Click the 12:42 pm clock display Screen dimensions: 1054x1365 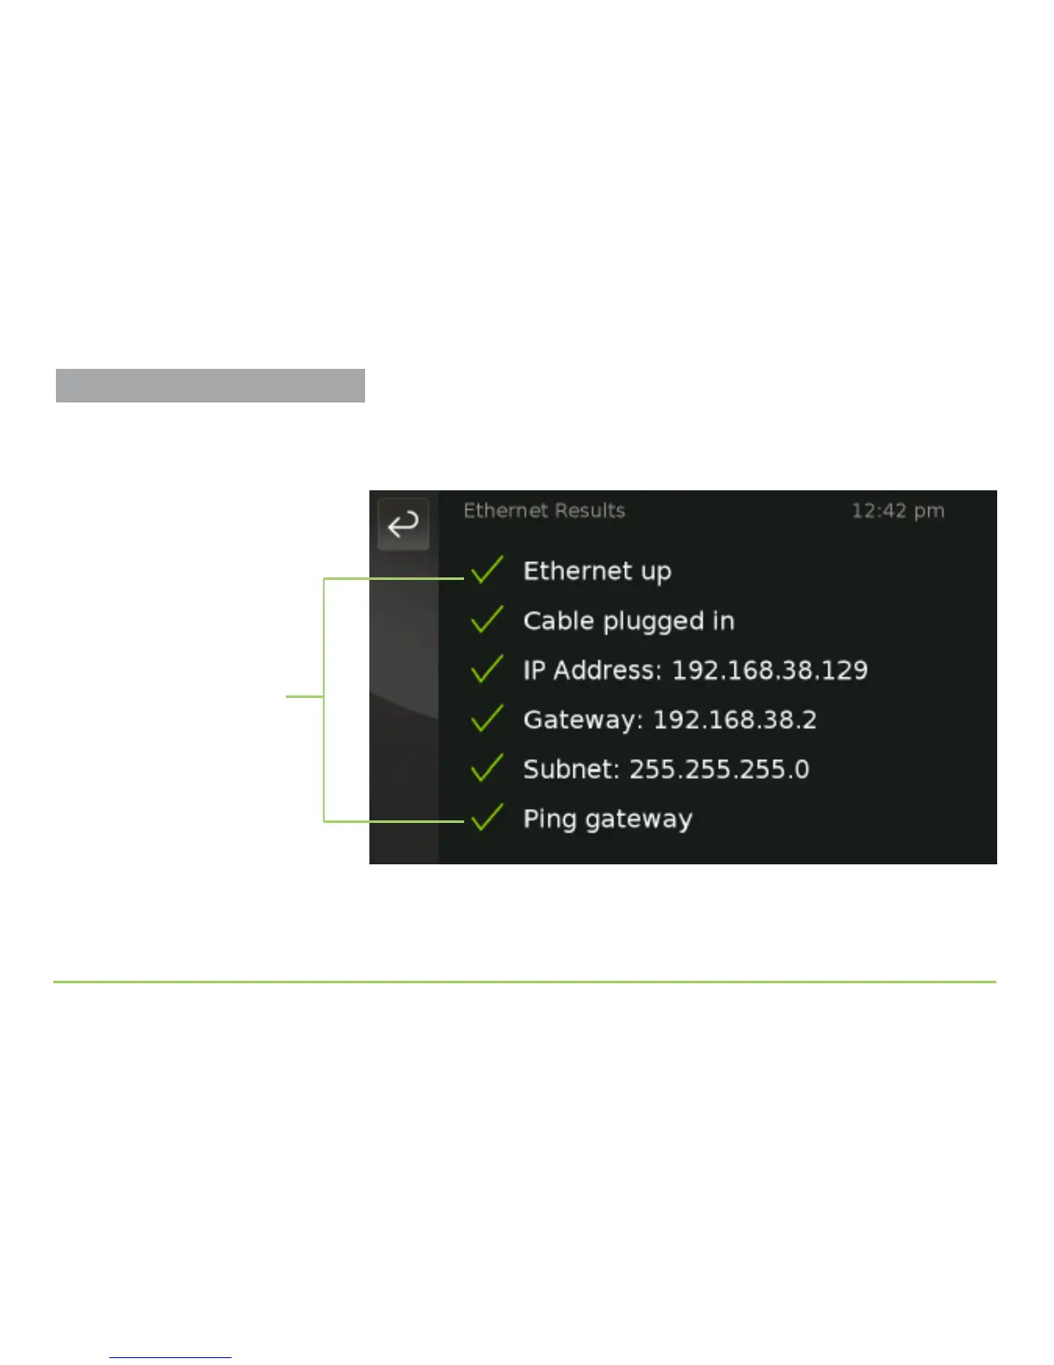click(898, 511)
